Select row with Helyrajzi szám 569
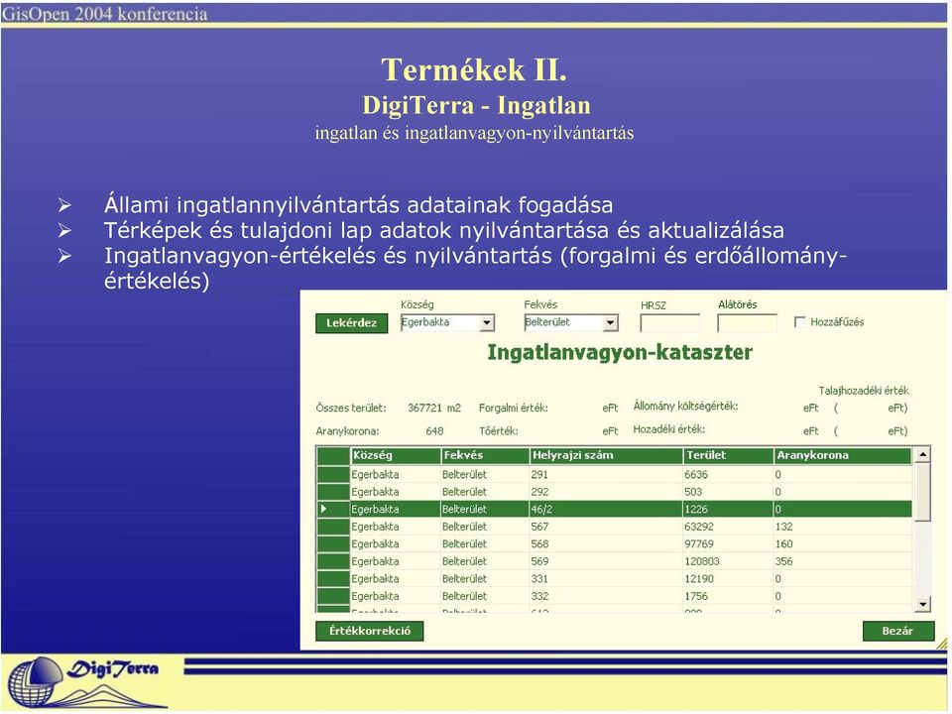 614,561
